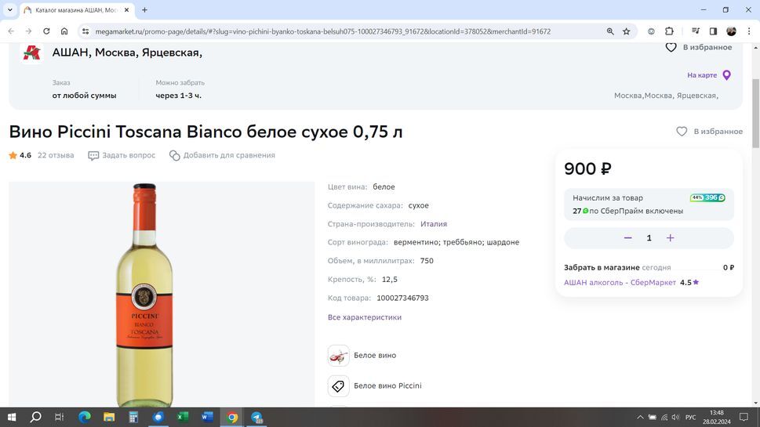Click the purple map pin icon
The image size is (760, 427).
(726, 75)
